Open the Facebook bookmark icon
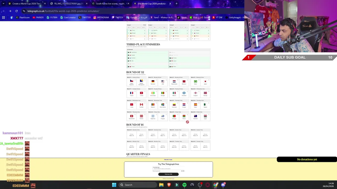Screen dimensions: 337x189 click(x=11, y=17)
